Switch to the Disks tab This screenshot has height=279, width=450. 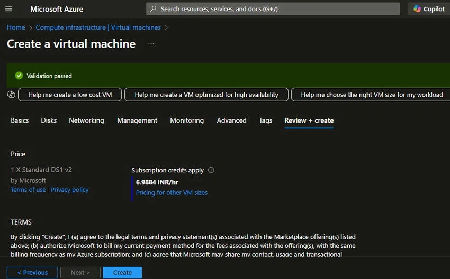coord(49,120)
